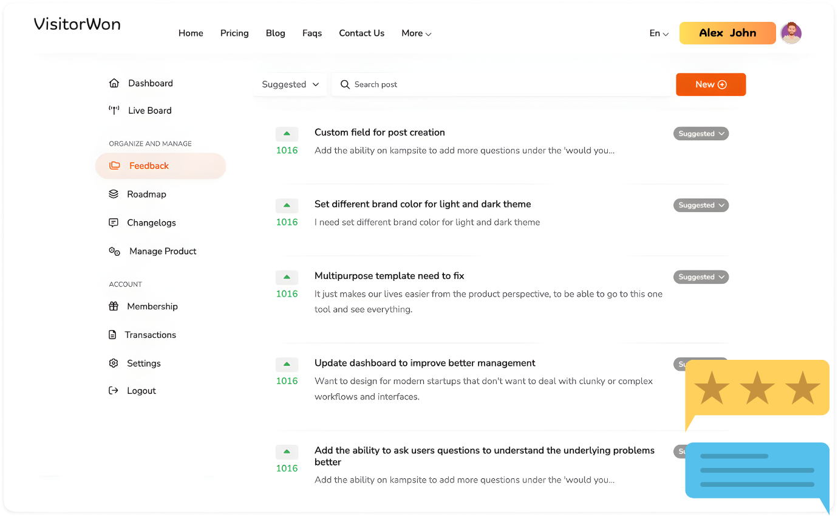Open the Pricing page from top navigation
838x516 pixels.
234,33
